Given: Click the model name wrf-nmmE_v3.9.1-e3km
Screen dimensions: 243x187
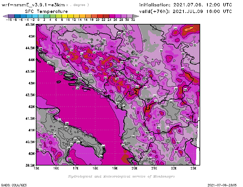Looking at the screenshot, I should 33,5.
